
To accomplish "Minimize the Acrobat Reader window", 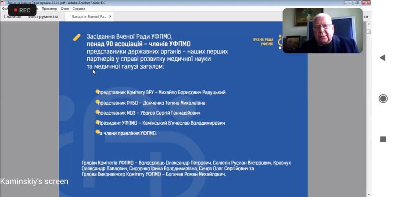I will (x=348, y=3).
